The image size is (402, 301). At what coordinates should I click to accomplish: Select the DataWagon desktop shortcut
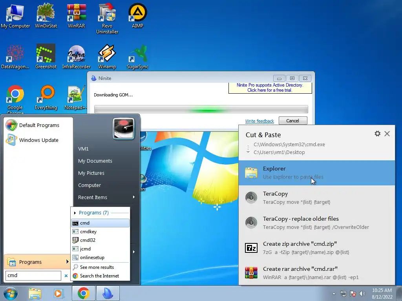coord(15,57)
